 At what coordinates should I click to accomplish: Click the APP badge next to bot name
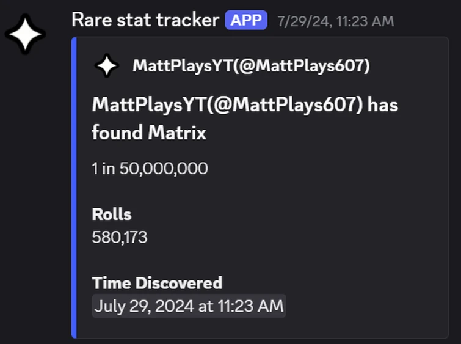click(247, 20)
